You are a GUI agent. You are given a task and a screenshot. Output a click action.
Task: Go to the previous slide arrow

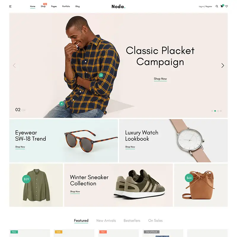tap(14, 65)
